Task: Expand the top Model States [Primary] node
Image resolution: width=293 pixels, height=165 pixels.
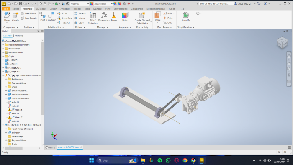Action: [x=3, y=45]
